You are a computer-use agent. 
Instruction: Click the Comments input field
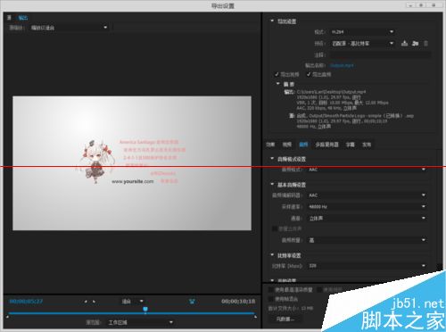pos(380,54)
